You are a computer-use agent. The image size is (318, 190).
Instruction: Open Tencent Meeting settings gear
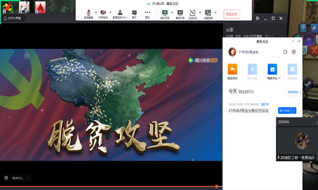(294, 52)
